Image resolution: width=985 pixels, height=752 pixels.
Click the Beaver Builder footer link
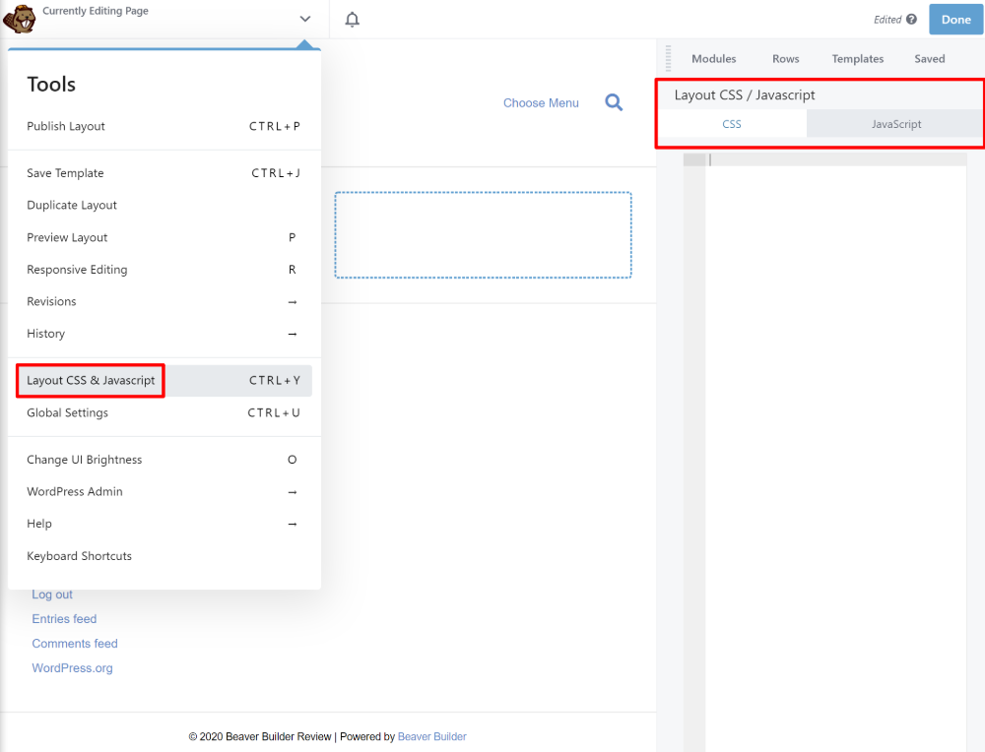tap(432, 736)
